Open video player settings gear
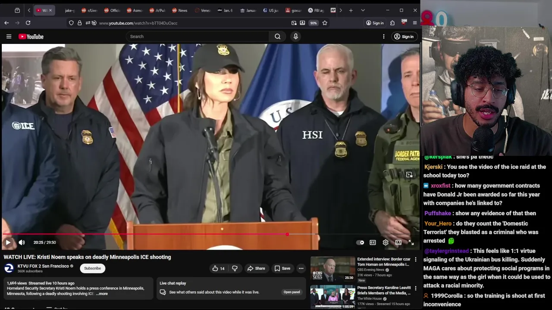Image resolution: width=552 pixels, height=310 pixels. 386,242
